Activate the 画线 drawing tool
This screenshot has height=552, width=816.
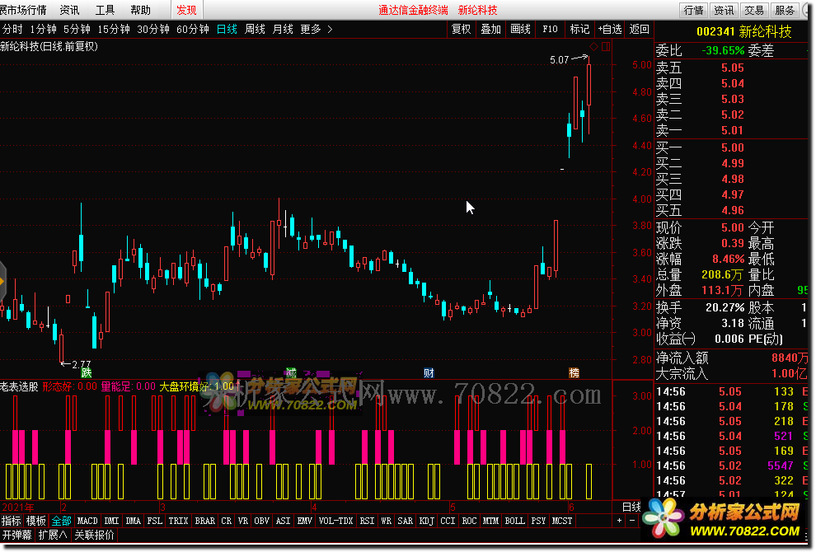(520, 29)
